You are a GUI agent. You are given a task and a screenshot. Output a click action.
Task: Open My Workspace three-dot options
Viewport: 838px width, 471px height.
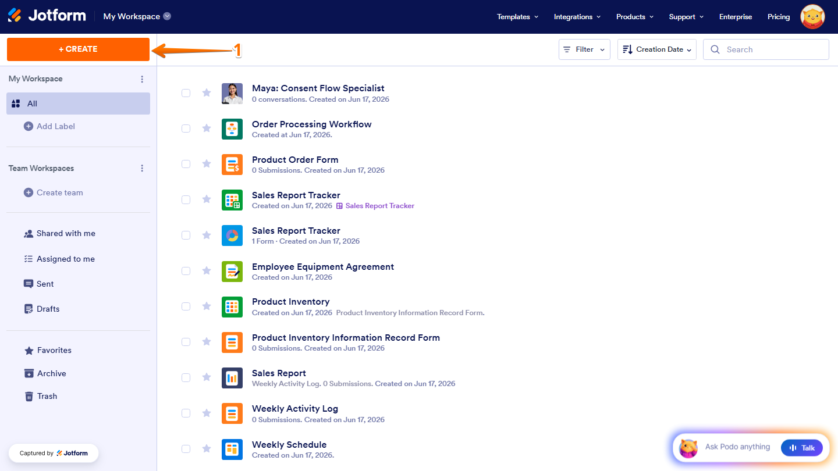click(x=142, y=79)
